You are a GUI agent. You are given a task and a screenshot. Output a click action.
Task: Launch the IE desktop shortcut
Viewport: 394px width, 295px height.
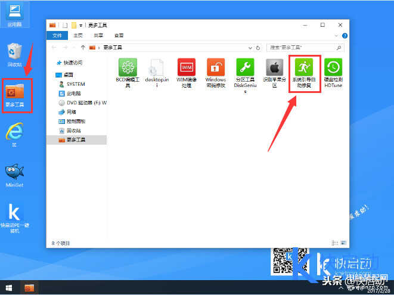(x=14, y=135)
